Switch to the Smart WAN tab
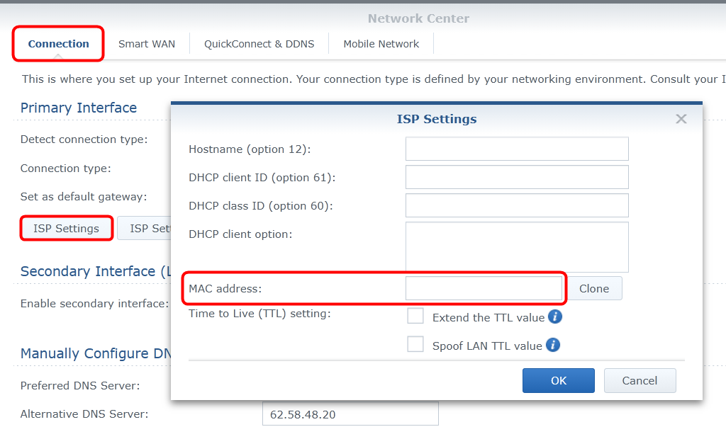The image size is (726, 439). (146, 44)
